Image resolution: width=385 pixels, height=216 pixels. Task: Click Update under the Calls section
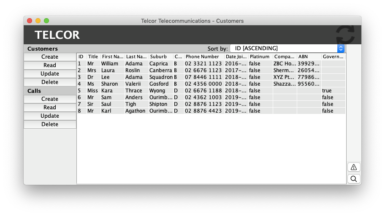tap(50, 116)
